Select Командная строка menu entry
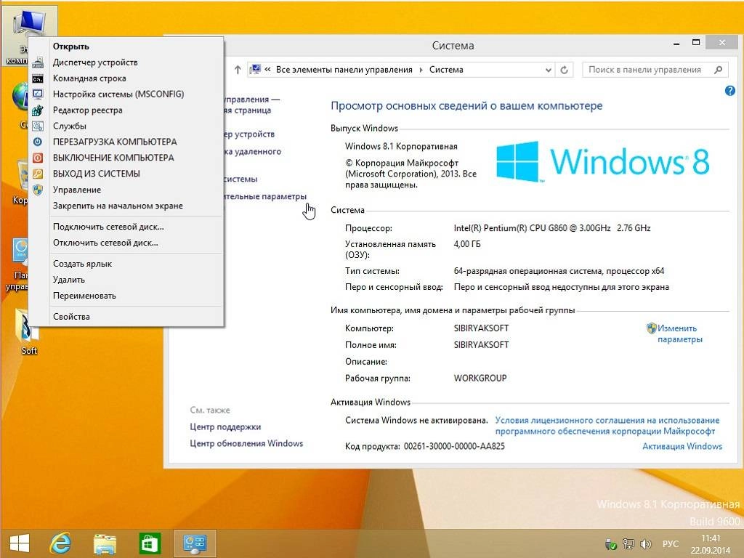This screenshot has height=558, width=744. click(89, 78)
